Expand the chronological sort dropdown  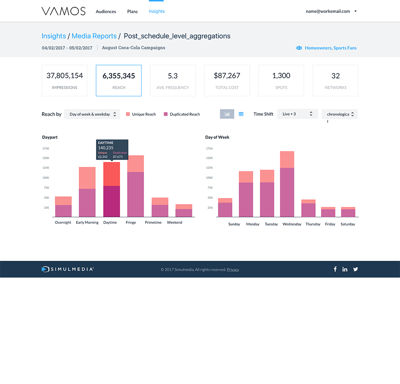[340, 114]
